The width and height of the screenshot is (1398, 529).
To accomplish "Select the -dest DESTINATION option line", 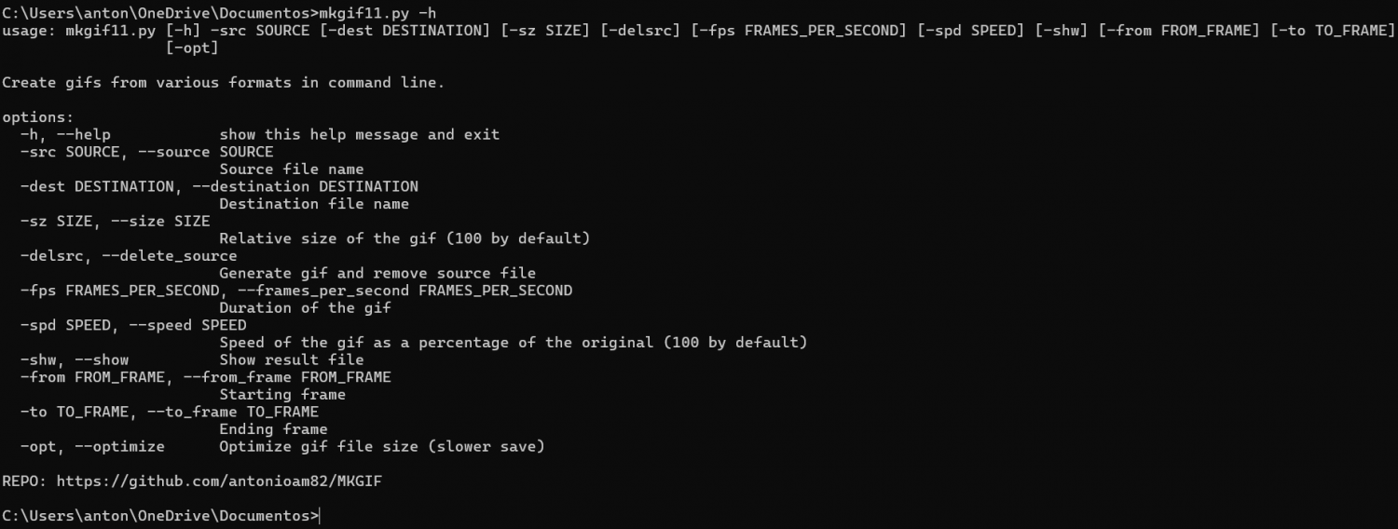I will (x=219, y=186).
